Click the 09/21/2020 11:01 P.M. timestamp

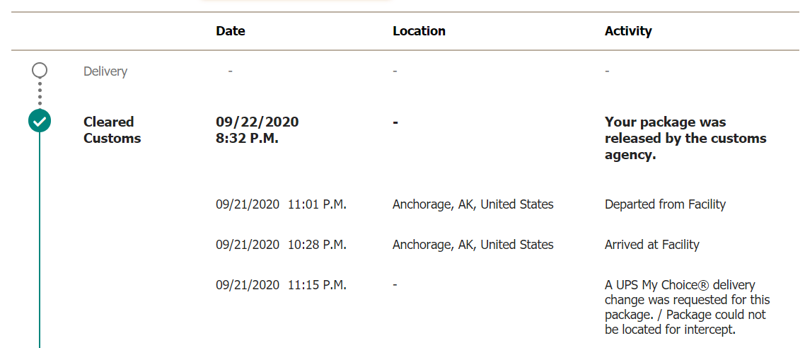tap(282, 204)
